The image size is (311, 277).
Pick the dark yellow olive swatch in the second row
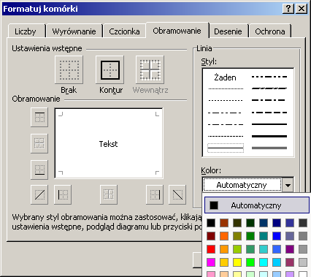[x=237, y=236]
